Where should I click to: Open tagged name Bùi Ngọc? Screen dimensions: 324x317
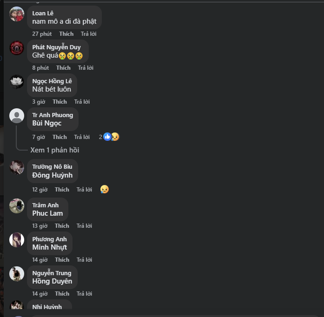tap(47, 123)
